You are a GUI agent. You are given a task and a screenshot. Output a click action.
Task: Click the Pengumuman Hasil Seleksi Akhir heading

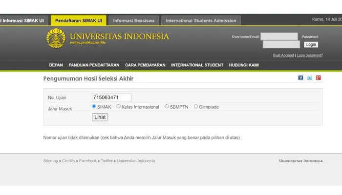coord(88,78)
